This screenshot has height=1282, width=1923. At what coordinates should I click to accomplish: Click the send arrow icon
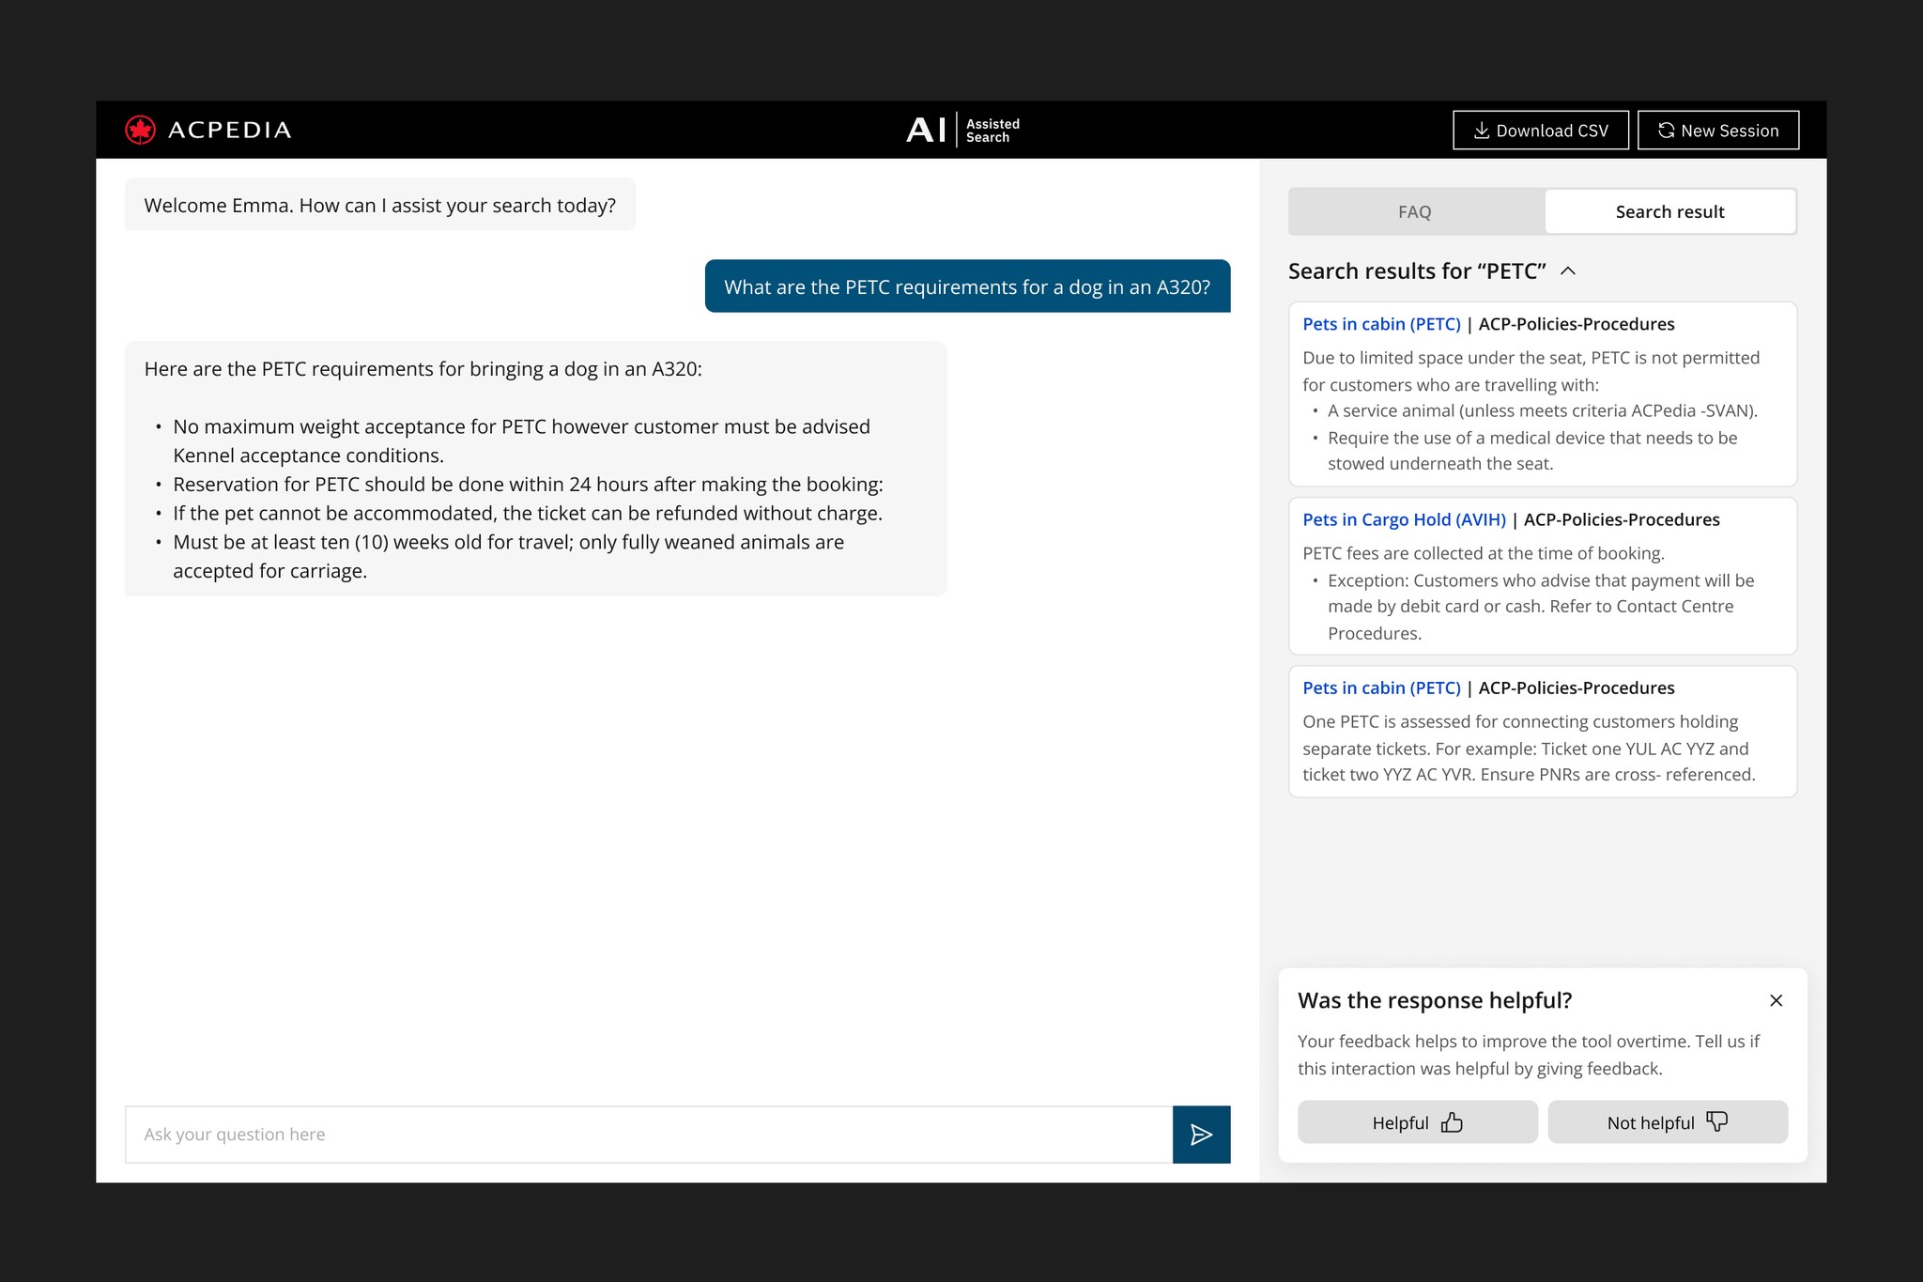(1201, 1135)
